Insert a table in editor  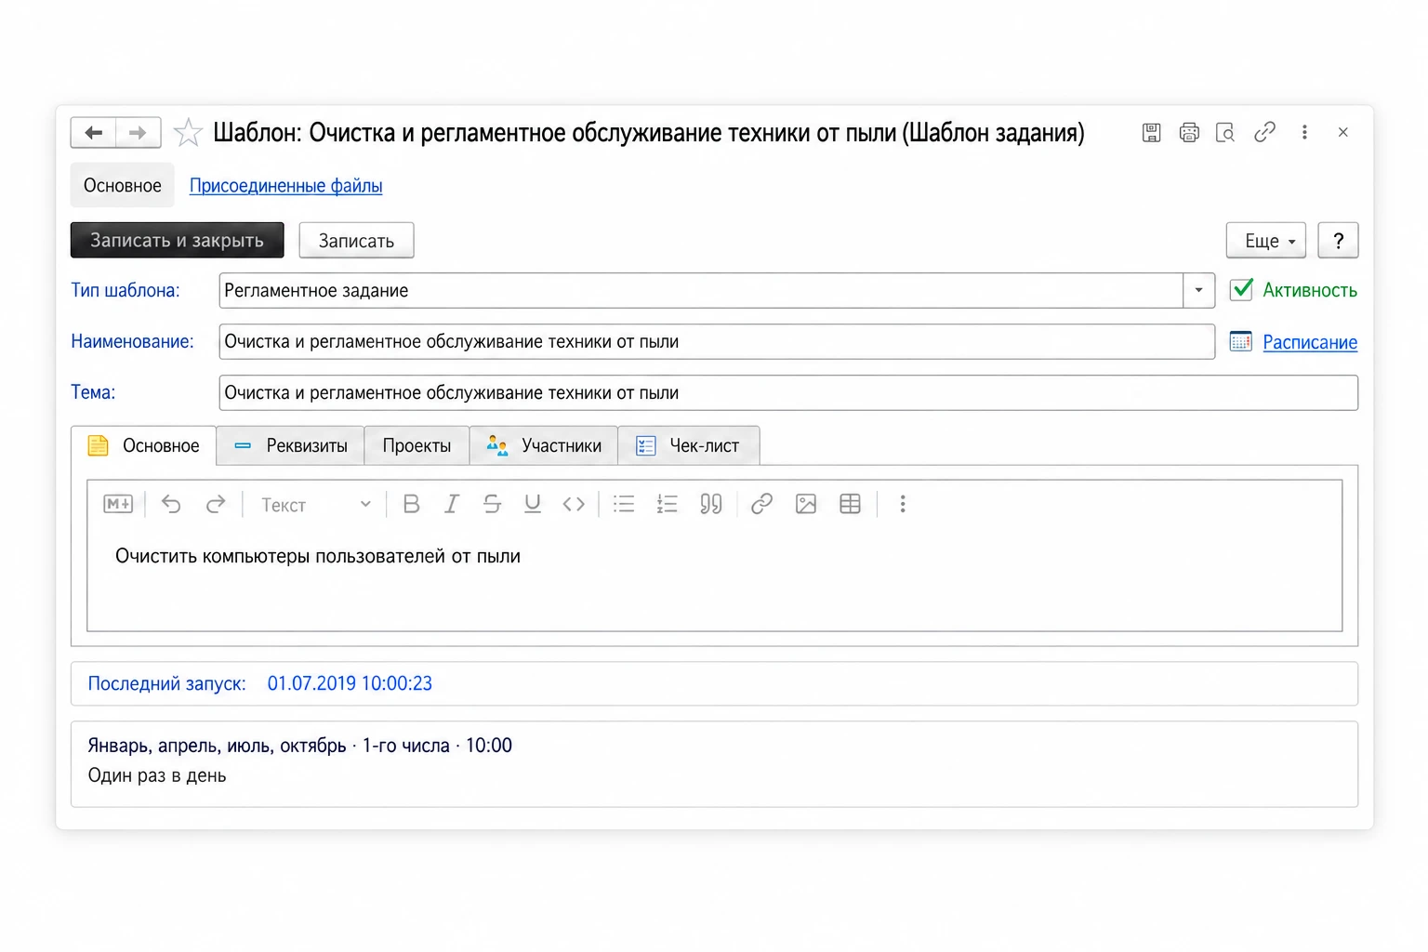pyautogui.click(x=850, y=504)
